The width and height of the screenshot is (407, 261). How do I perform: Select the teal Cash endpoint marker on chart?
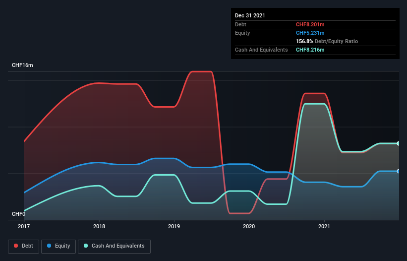click(x=399, y=143)
